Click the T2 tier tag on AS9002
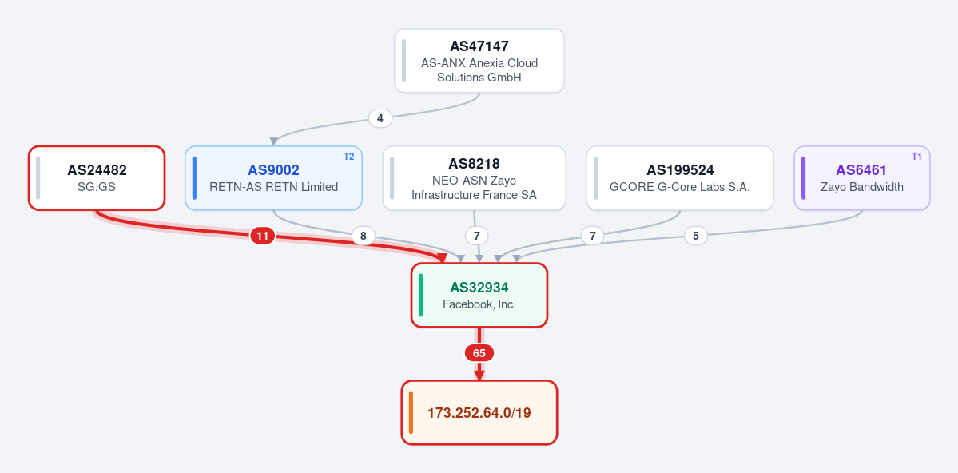The image size is (958, 473). point(349,157)
